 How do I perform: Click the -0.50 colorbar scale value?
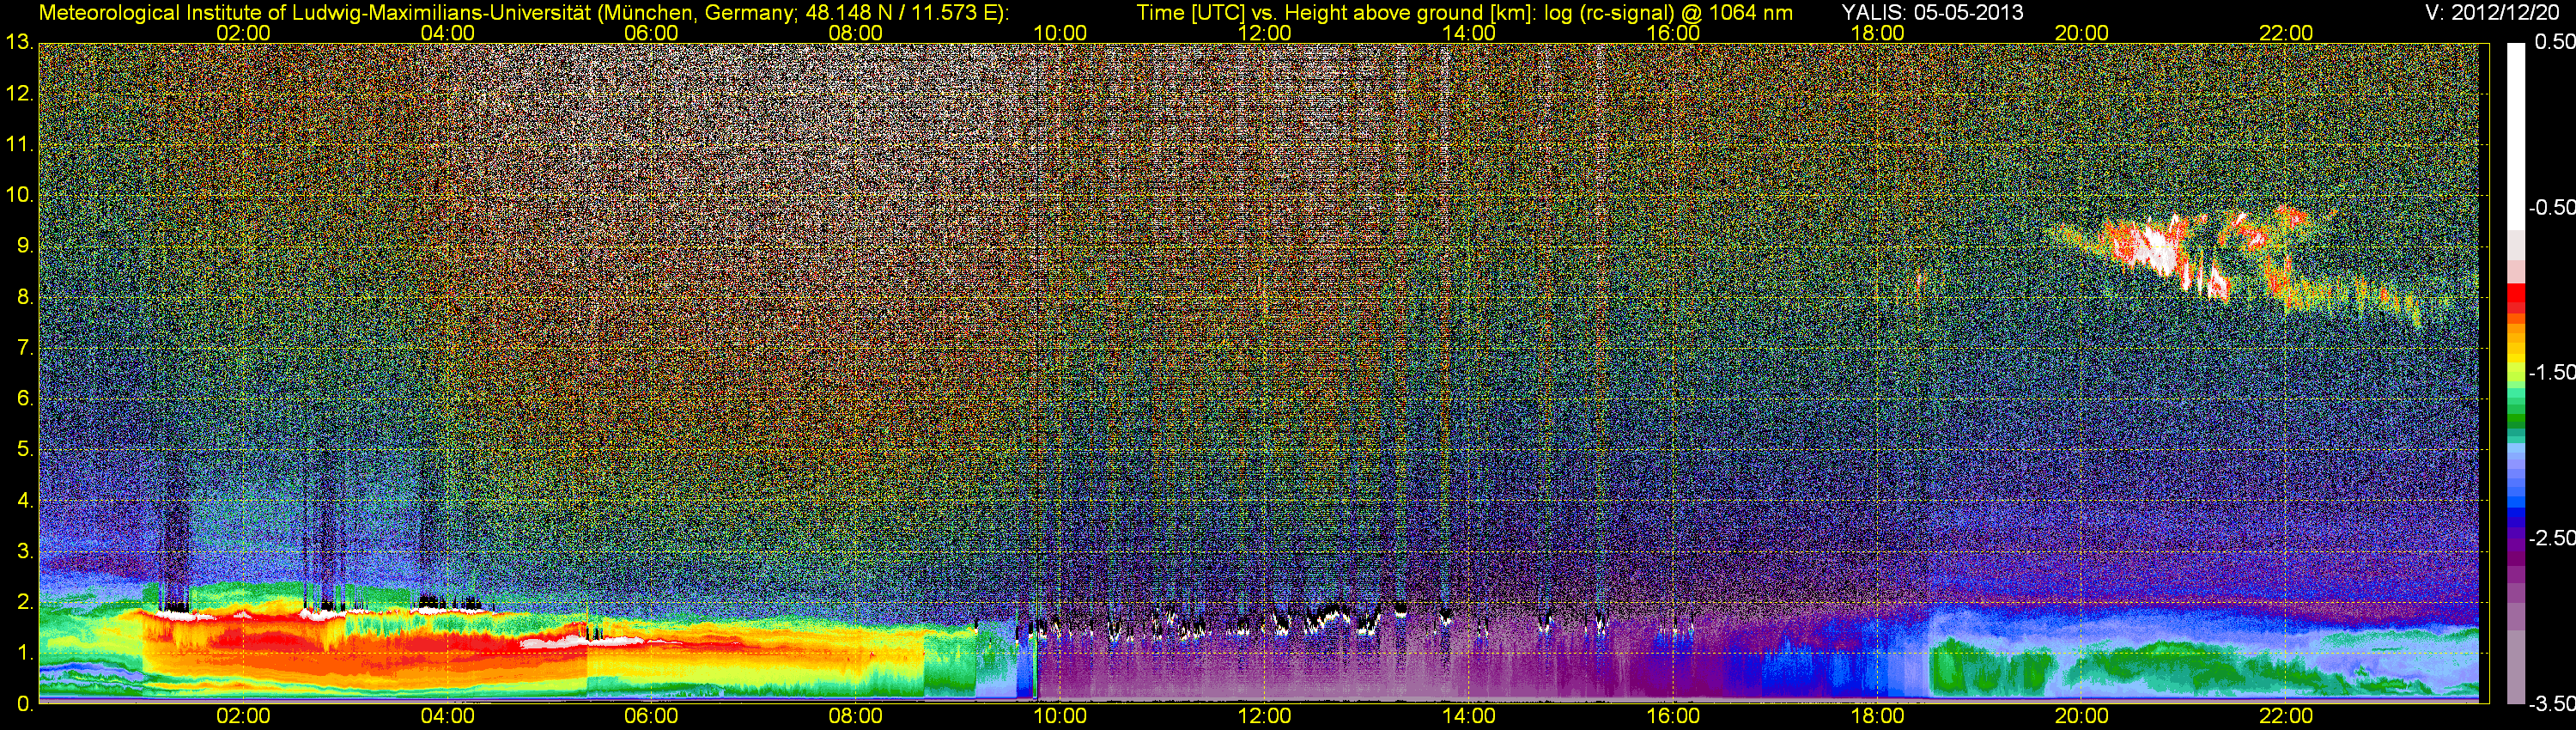tap(2550, 207)
